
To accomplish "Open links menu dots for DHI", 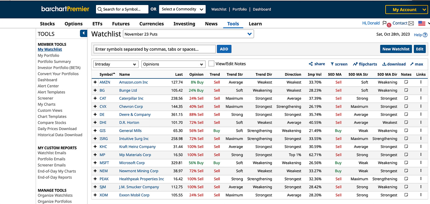I will (421, 122).
